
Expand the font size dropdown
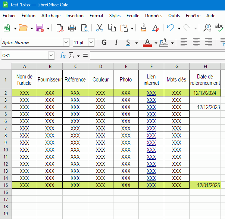92,43
